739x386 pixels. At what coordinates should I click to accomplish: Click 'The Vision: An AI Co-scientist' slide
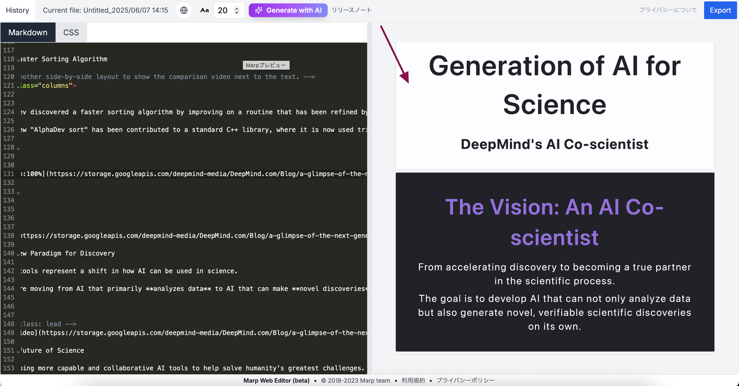[x=555, y=262]
